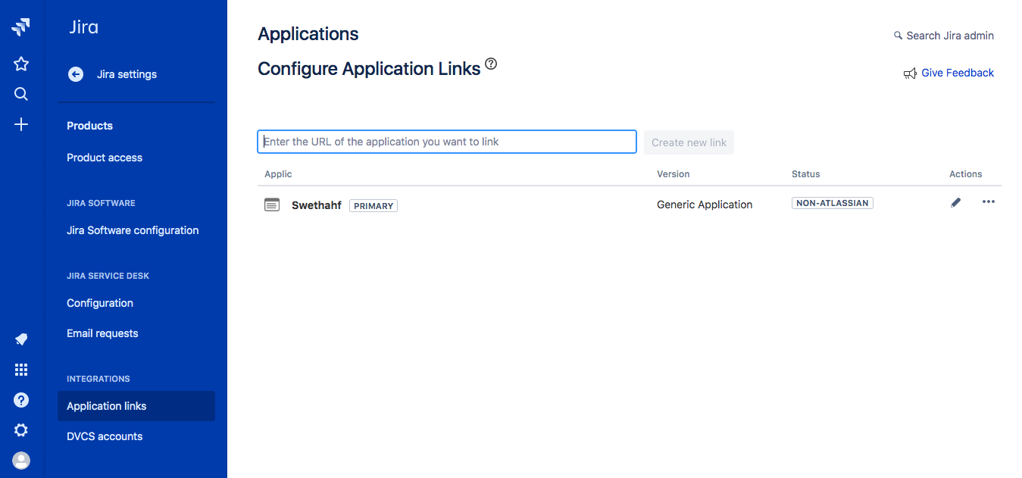Image resolution: width=1022 pixels, height=478 pixels.
Task: Open DVCS accounts settings
Action: [x=105, y=436]
